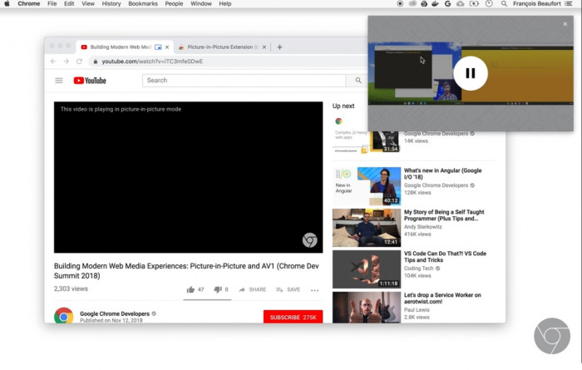Like the video with thumbs up
Screen dimensions: 582x370
tap(195, 289)
